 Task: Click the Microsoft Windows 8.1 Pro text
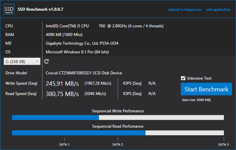[x=77, y=52]
